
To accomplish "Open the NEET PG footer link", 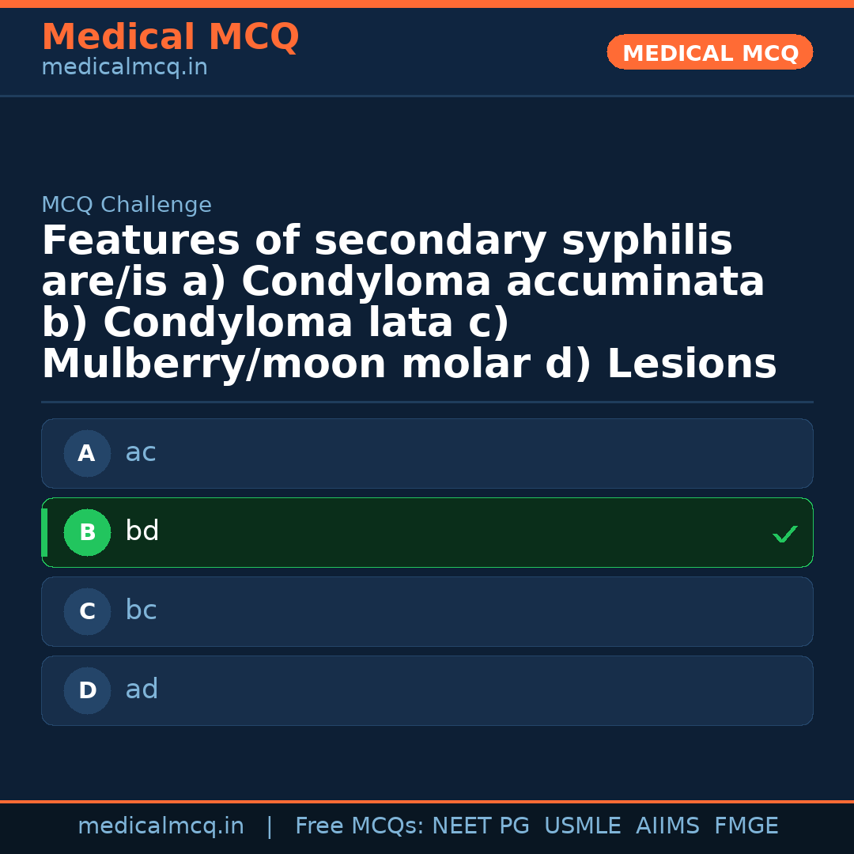I will [x=480, y=826].
